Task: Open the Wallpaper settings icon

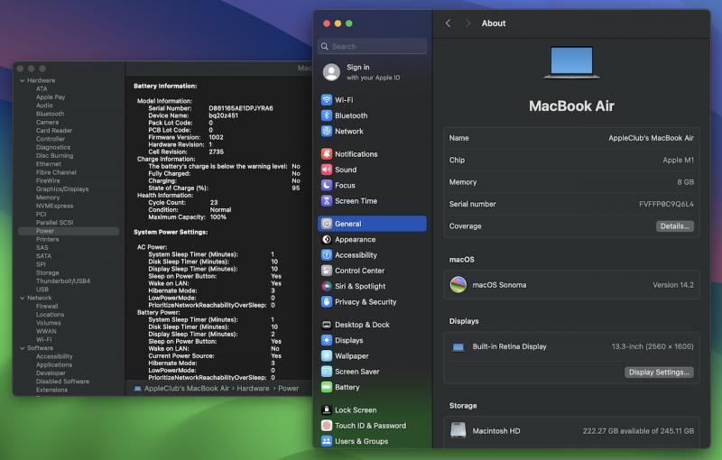Action: tap(327, 356)
